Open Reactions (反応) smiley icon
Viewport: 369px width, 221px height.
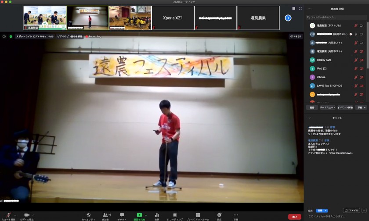pyautogui.click(x=219, y=215)
